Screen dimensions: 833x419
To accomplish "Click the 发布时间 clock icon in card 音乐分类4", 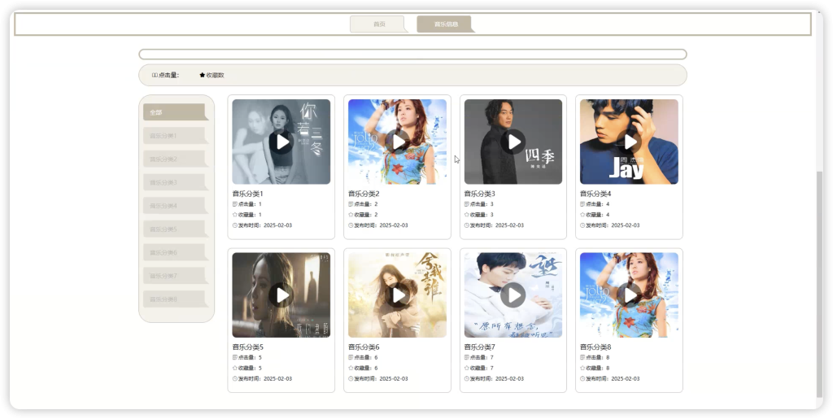I will click(x=582, y=225).
